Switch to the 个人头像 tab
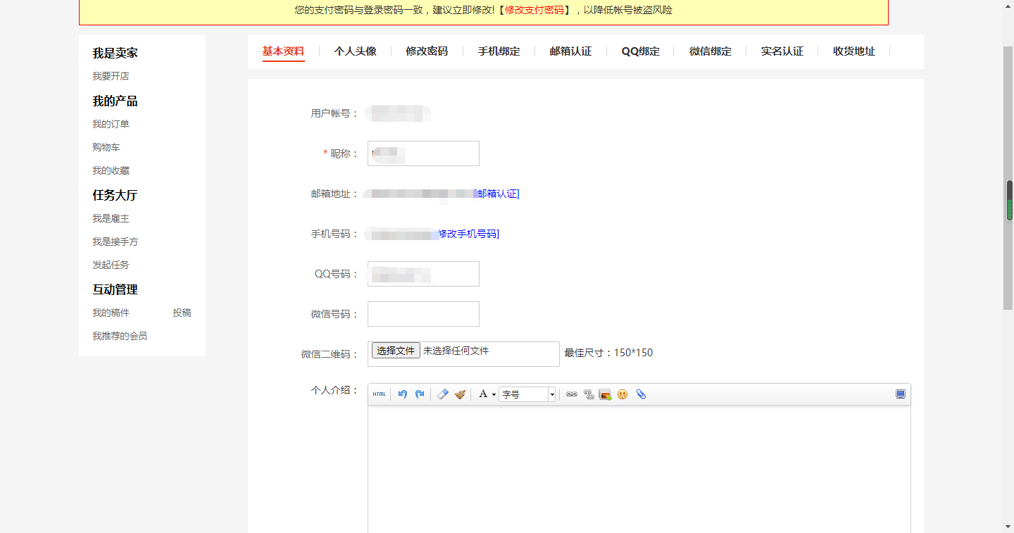The height and width of the screenshot is (533, 1014). coord(355,51)
